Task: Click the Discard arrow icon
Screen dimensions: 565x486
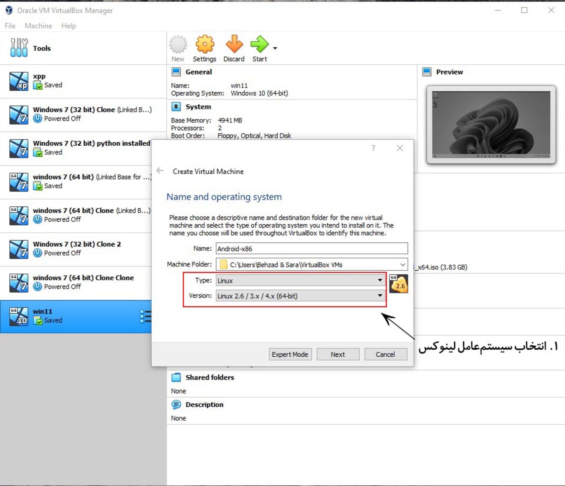Action: [x=234, y=44]
